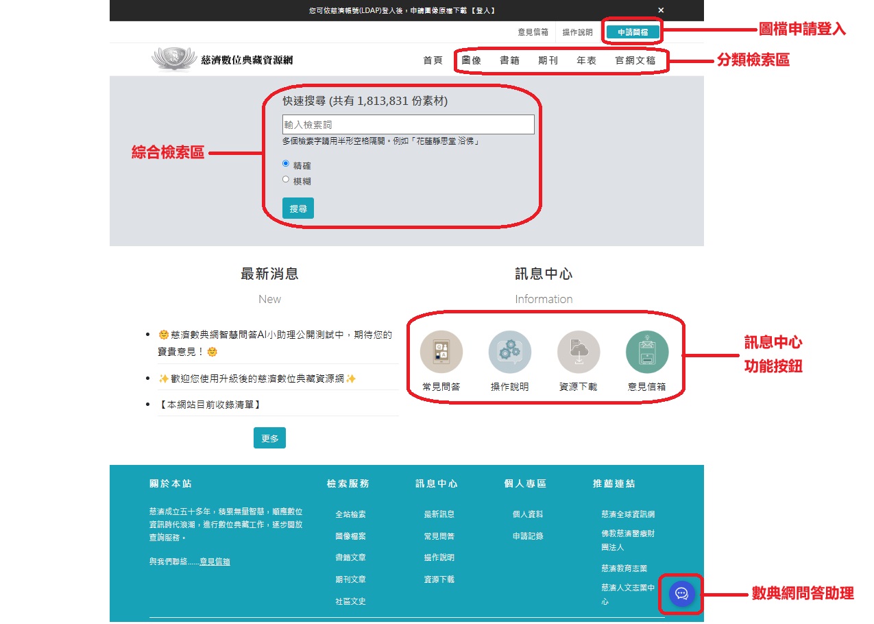Open the 圖像 navigation menu item

pyautogui.click(x=472, y=60)
